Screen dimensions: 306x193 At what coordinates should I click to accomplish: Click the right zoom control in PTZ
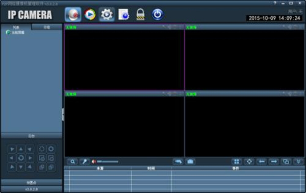point(51,158)
